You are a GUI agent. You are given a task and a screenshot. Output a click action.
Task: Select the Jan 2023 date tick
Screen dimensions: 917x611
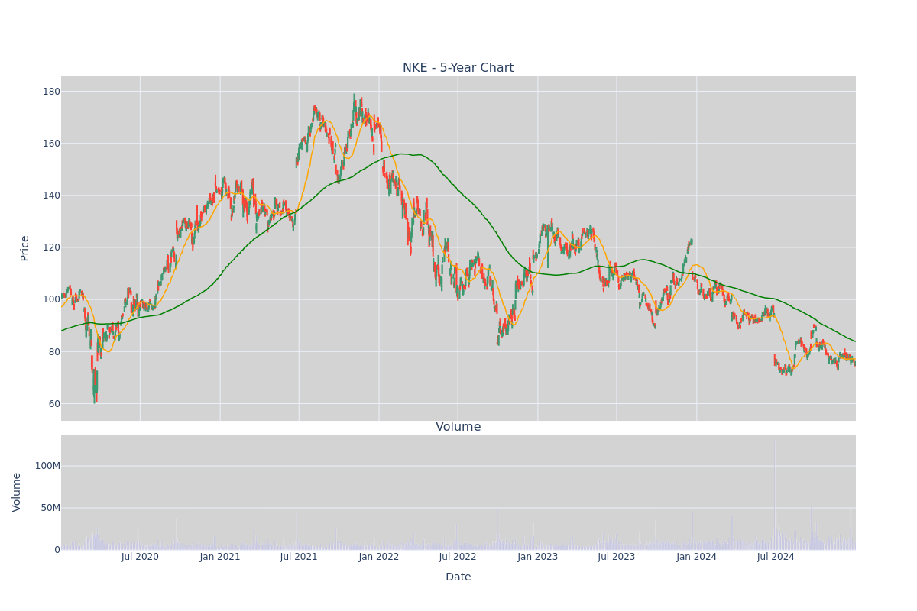[x=538, y=557]
